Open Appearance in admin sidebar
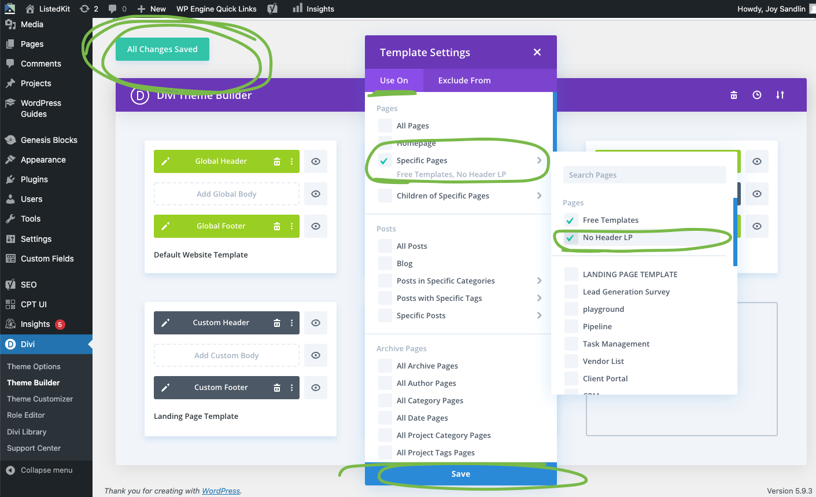Image resolution: width=816 pixels, height=497 pixels. pyautogui.click(x=43, y=160)
